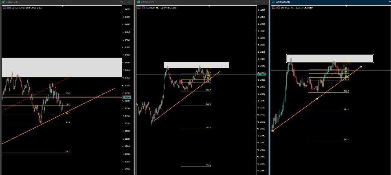Click current price label on M5 price scale
Screen dimensions: 391x175
pyautogui.click(x=261, y=74)
